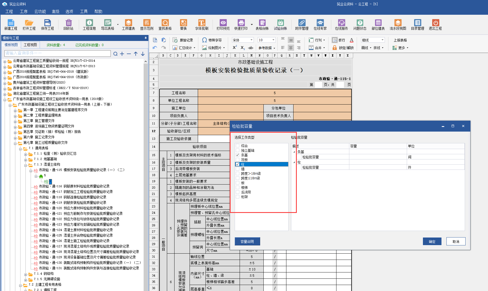Click the 容量说明 button
488x291 pixels.
[x=247, y=242]
